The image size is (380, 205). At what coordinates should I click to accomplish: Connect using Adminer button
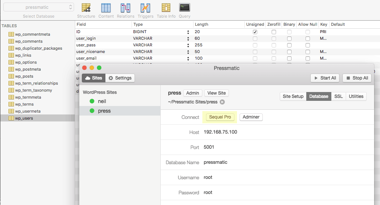(x=251, y=117)
